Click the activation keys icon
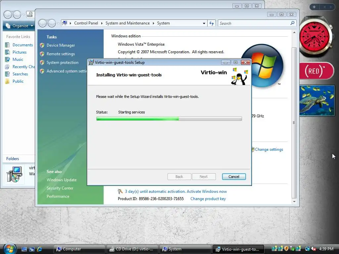 pyautogui.click(x=120, y=191)
